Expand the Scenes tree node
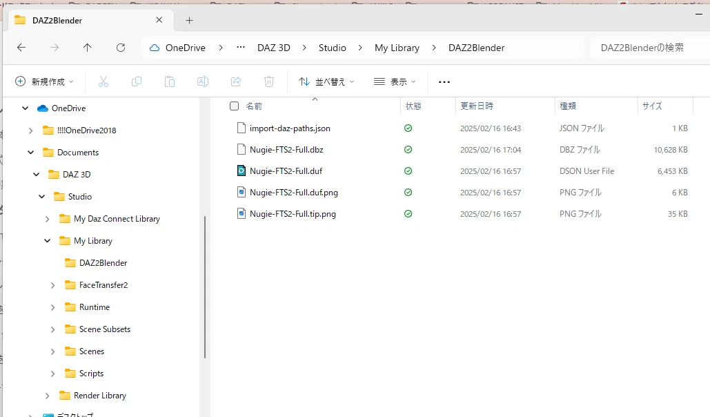 click(x=52, y=351)
